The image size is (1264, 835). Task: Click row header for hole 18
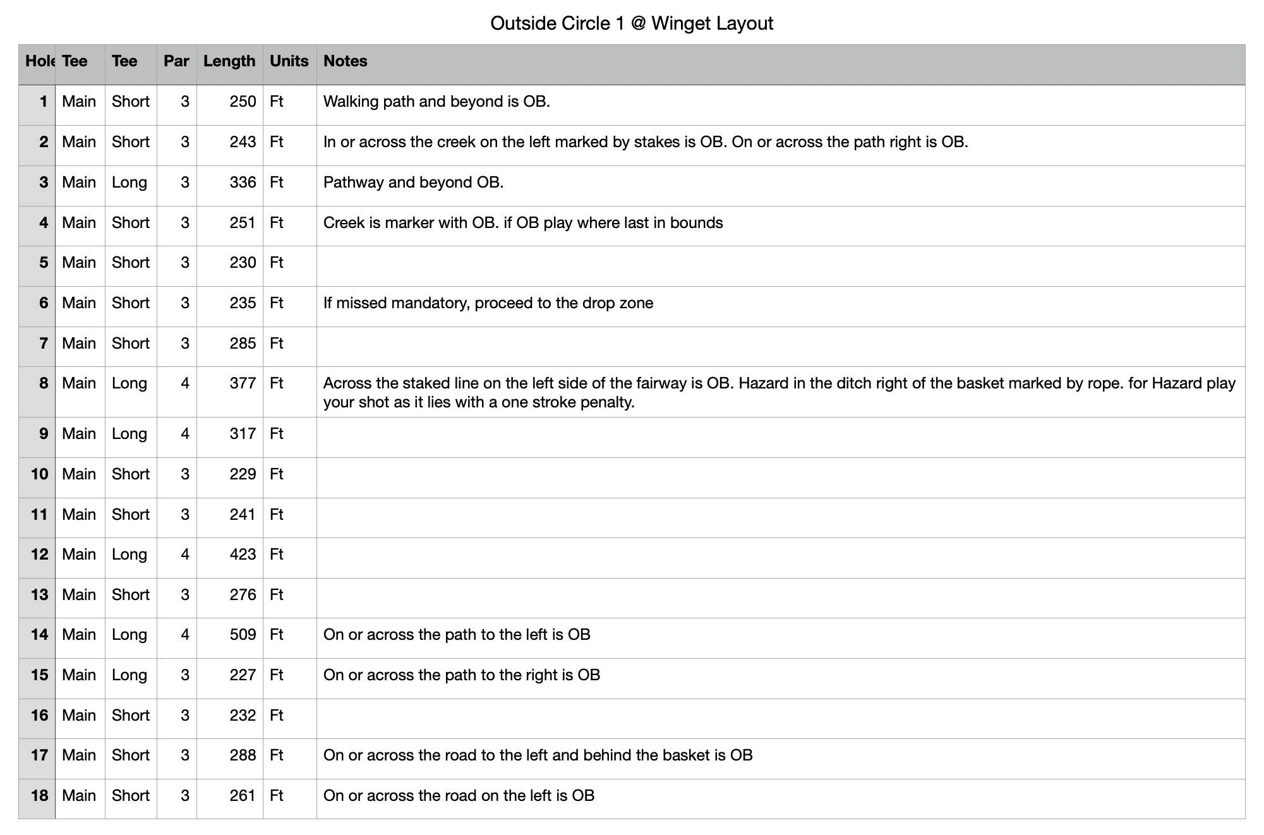pyautogui.click(x=37, y=796)
